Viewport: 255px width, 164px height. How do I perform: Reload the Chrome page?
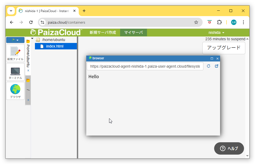click(x=31, y=22)
